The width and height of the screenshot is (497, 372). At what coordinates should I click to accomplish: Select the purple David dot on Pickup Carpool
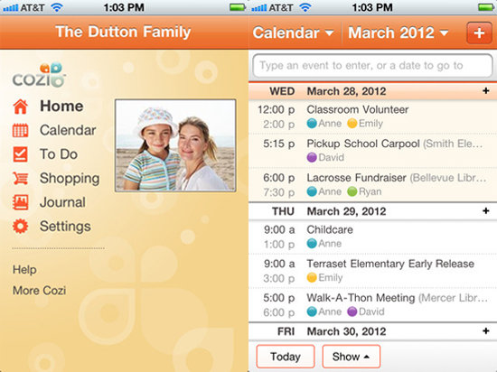click(312, 157)
